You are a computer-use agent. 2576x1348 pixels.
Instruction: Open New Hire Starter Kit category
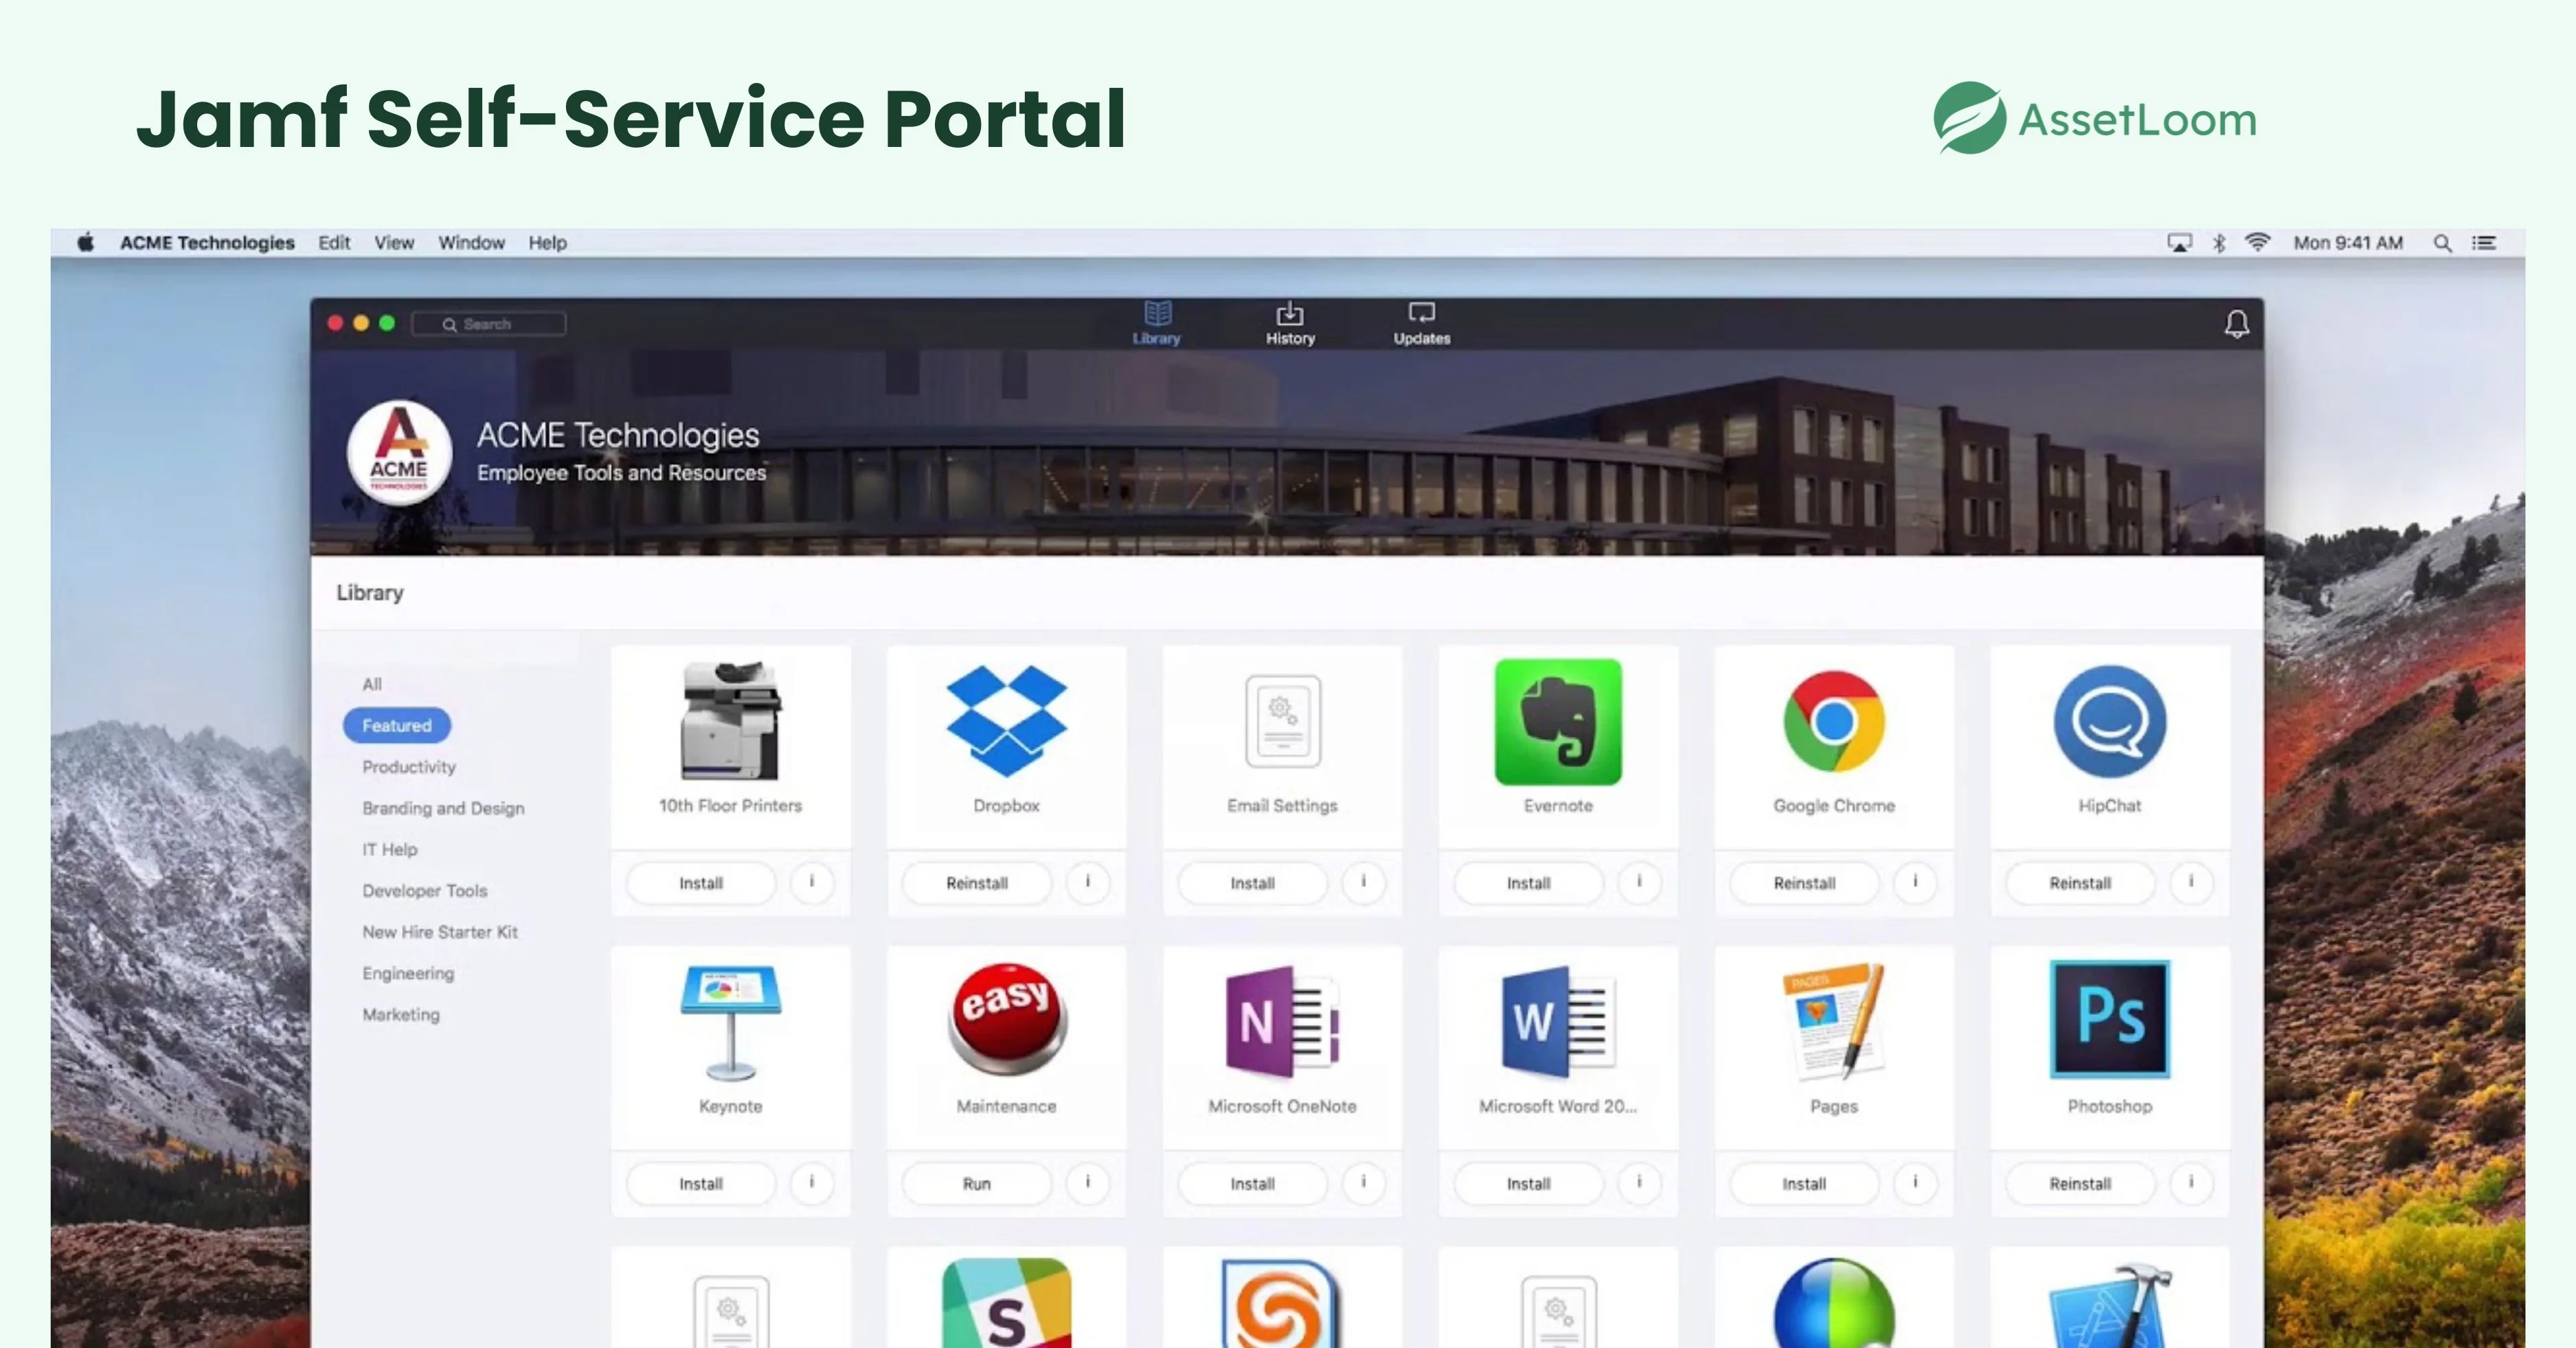pyautogui.click(x=440, y=932)
